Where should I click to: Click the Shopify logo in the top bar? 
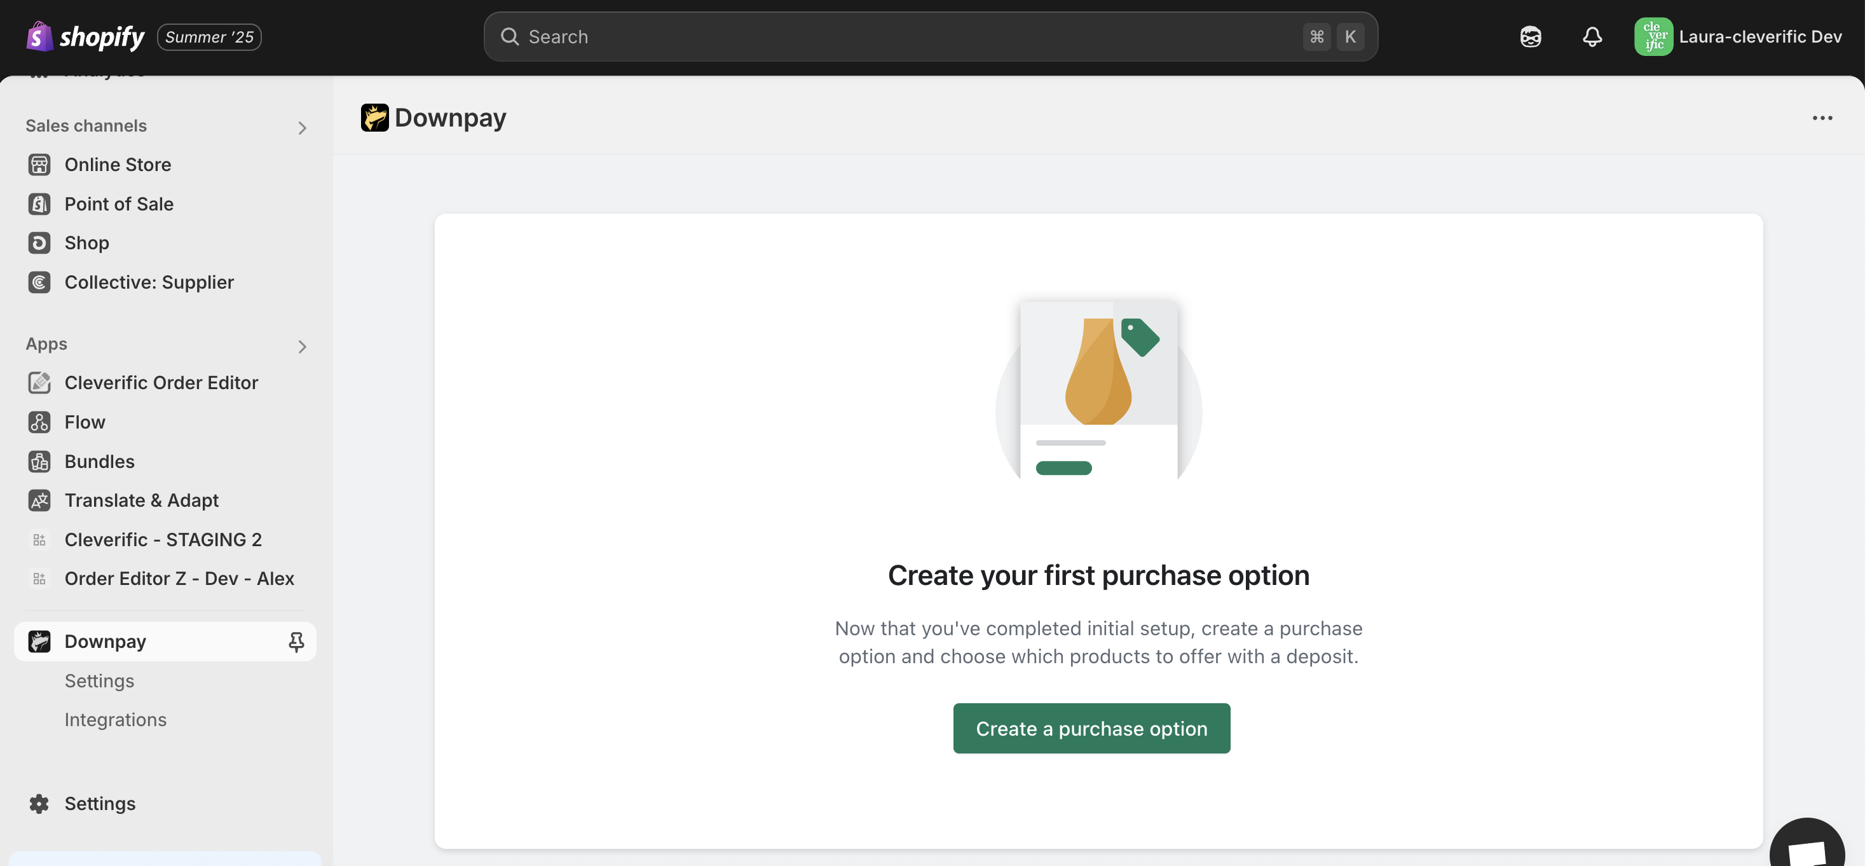[85, 36]
